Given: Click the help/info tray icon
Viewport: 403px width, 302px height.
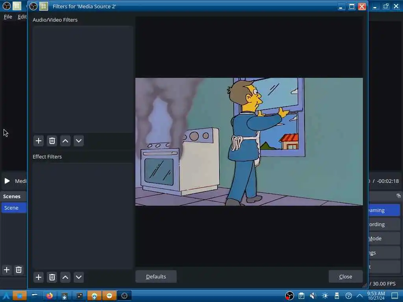Looking at the screenshot, I should [349, 296].
